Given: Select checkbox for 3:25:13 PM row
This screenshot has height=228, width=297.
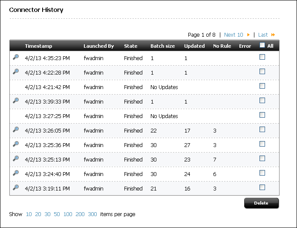Looking at the screenshot, I should 262,158.
